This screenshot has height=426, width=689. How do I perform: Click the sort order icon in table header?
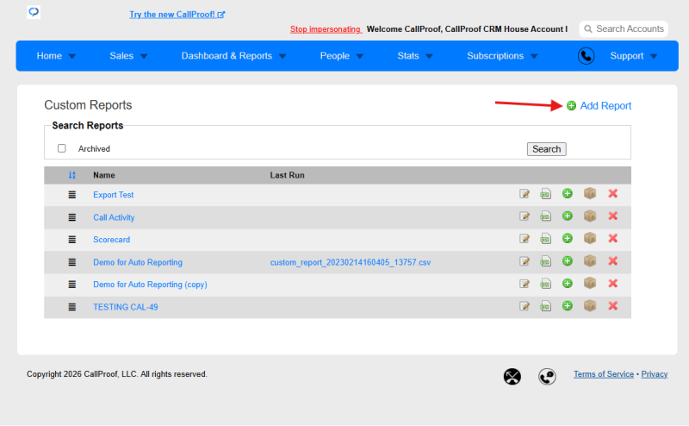(x=72, y=175)
